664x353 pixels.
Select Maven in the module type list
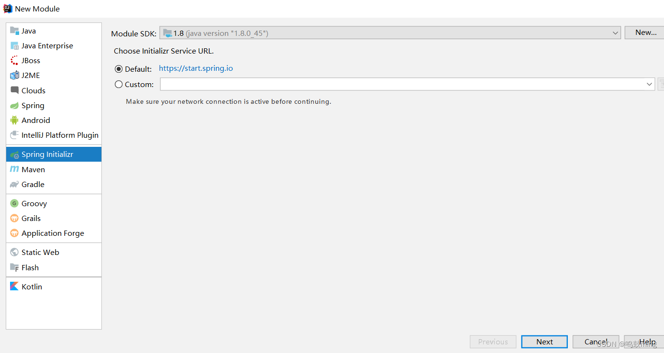click(x=54, y=169)
